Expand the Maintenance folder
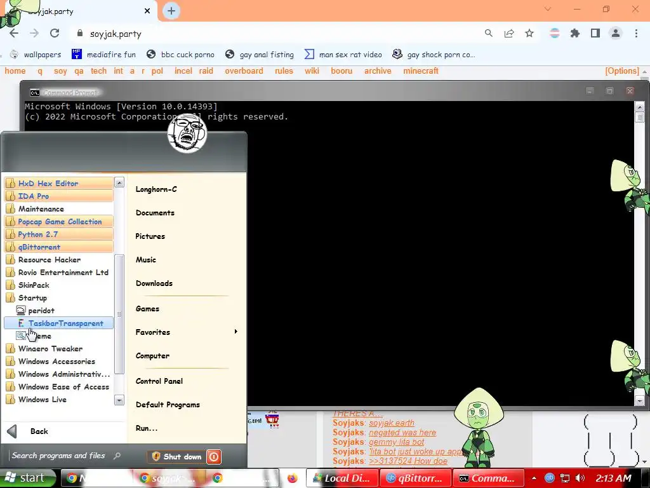650x488 pixels. click(x=59, y=208)
